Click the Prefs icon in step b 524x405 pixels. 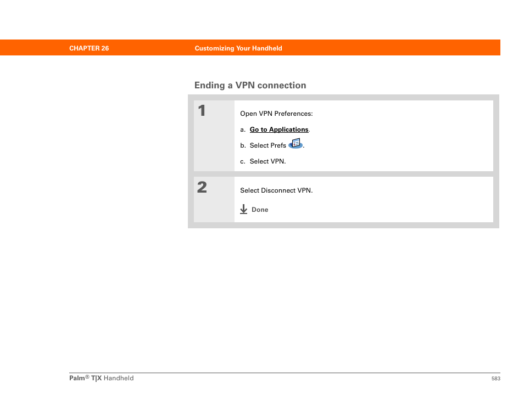click(296, 144)
